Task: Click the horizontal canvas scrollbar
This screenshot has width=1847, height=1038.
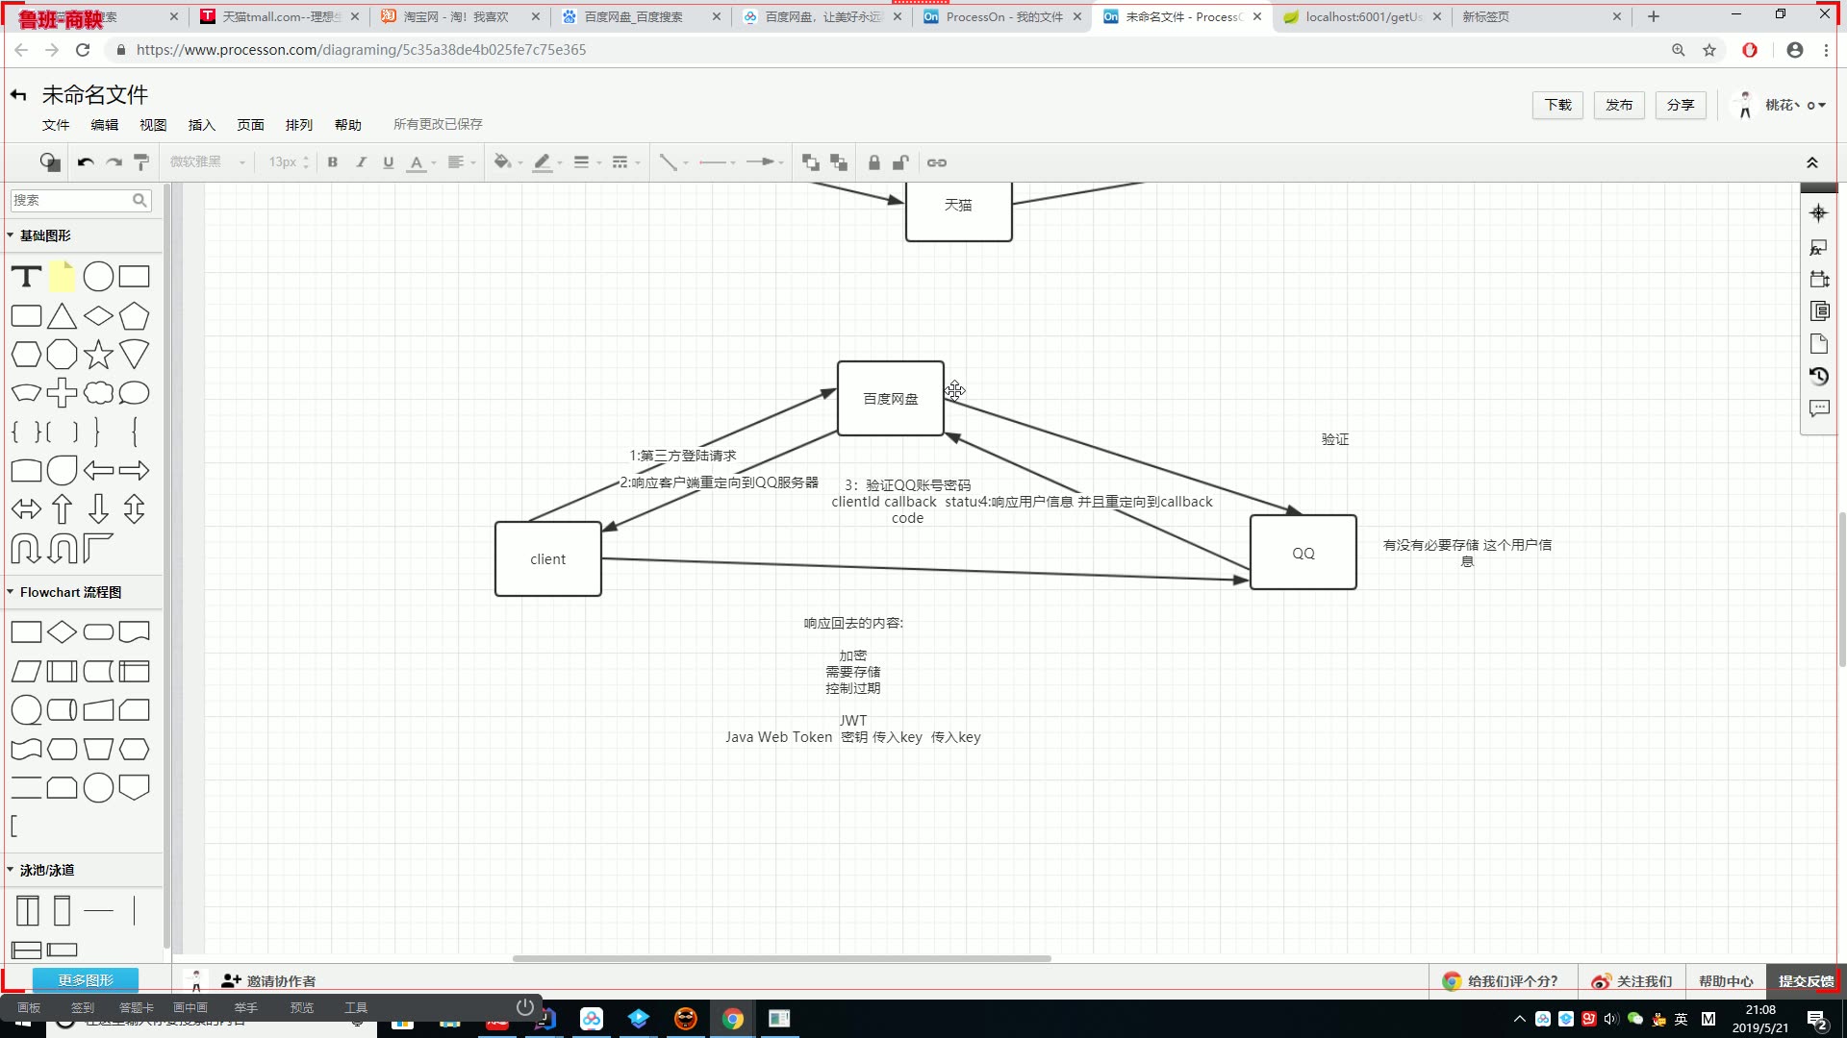Action: point(781,958)
